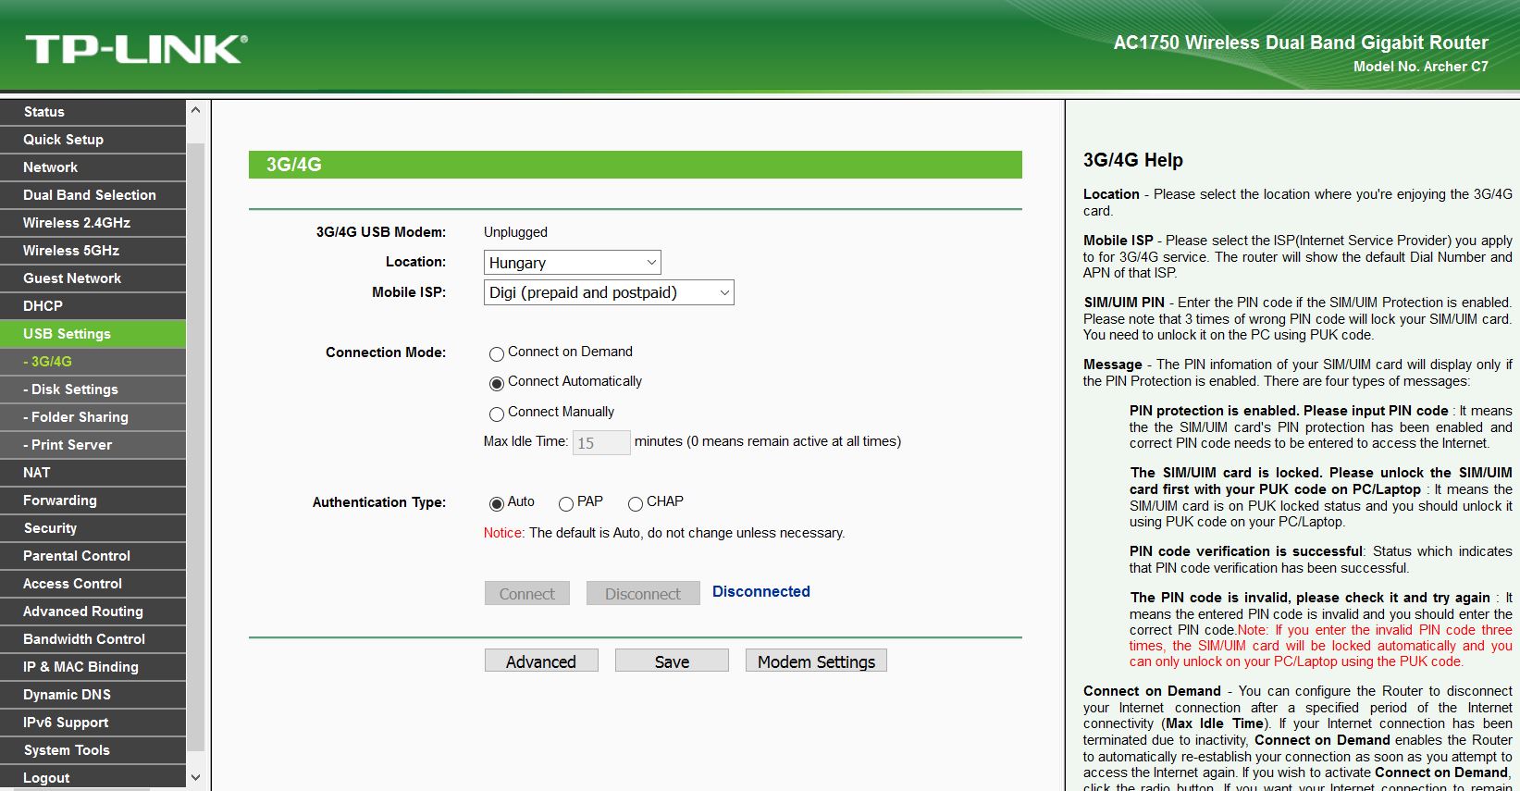The image size is (1520, 791).
Task: Select USB Settings in sidebar
Action: (93, 334)
